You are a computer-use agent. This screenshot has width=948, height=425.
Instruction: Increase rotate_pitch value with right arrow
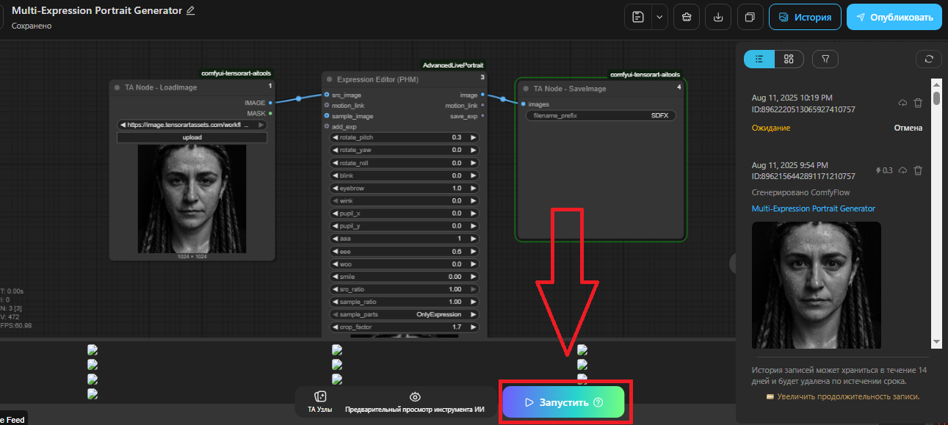[x=474, y=137]
